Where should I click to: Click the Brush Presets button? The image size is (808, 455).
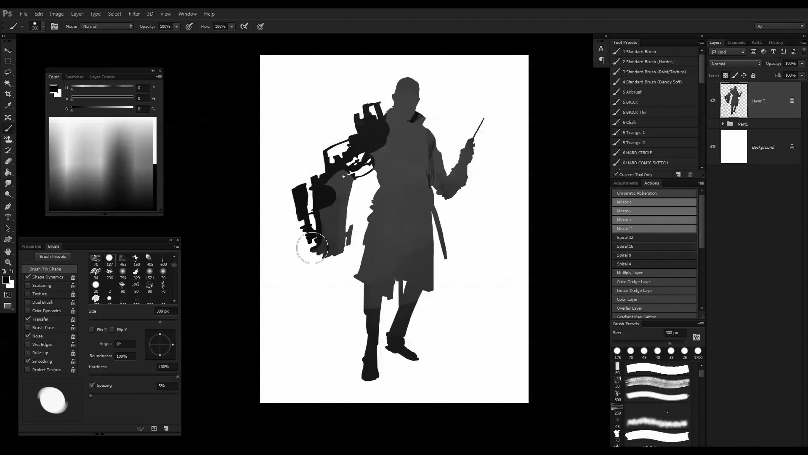53,256
